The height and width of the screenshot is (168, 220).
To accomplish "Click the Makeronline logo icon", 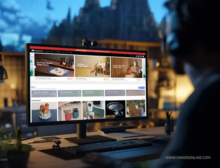I will (33, 50).
